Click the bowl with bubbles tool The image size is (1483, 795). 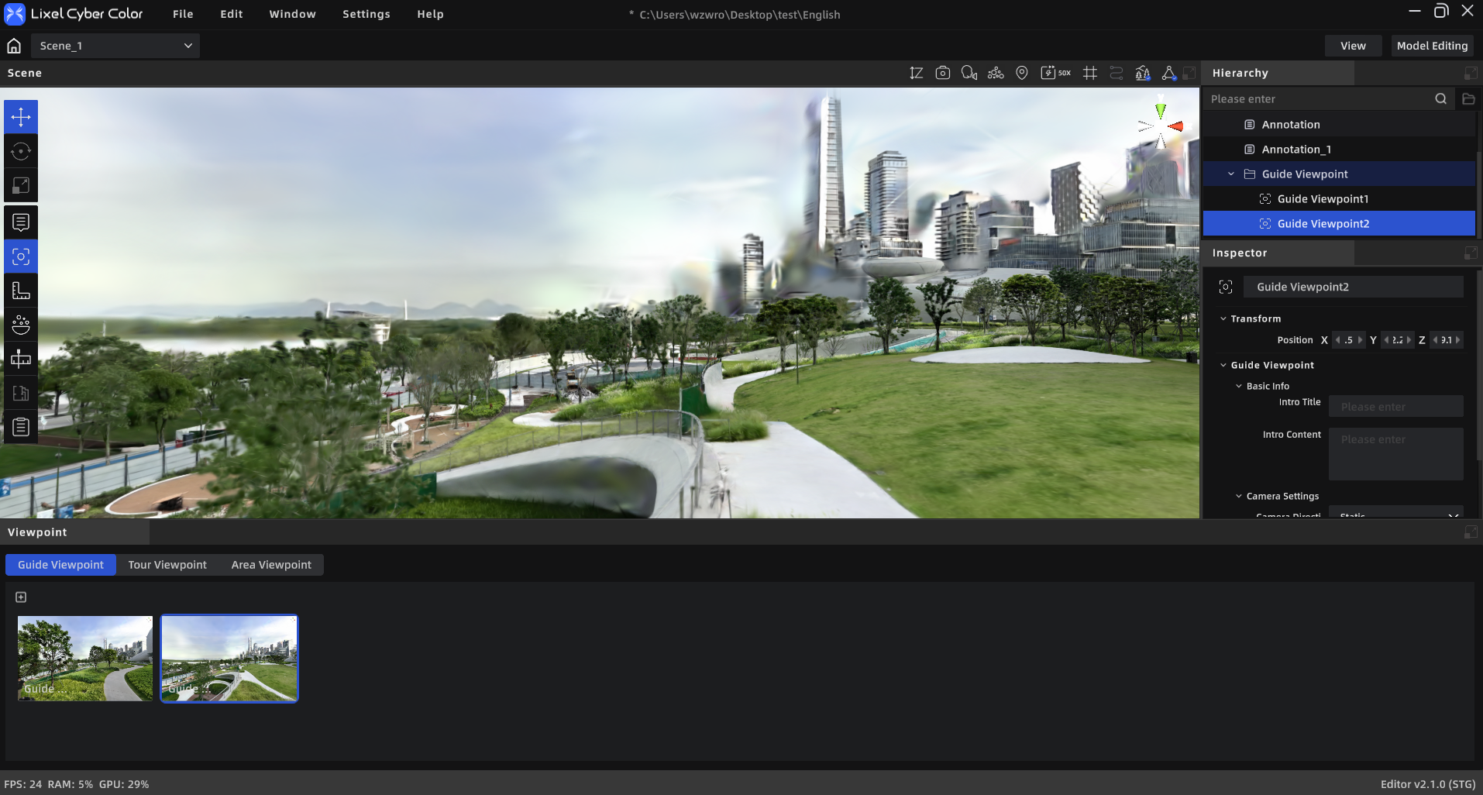tap(21, 325)
